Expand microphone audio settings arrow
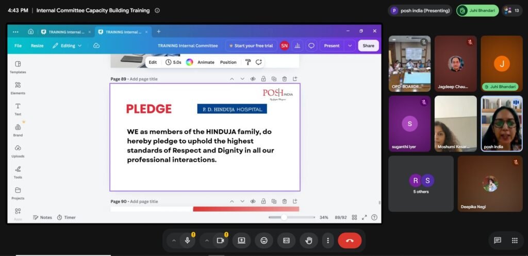528x256 pixels. tap(174, 241)
